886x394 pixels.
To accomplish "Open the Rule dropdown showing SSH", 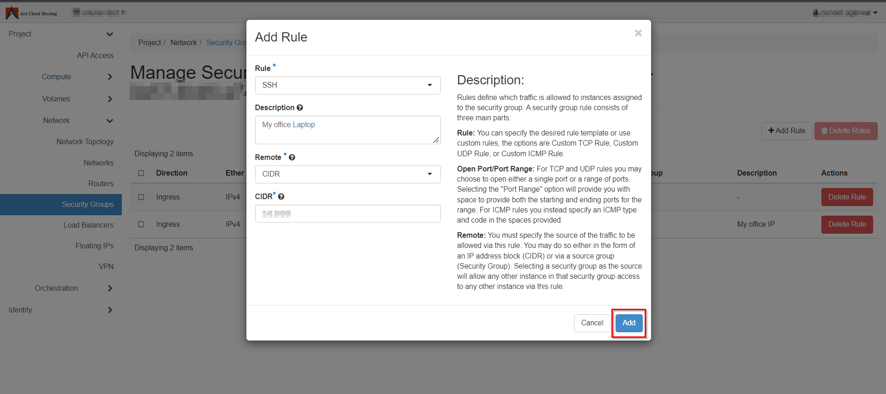I will [347, 85].
